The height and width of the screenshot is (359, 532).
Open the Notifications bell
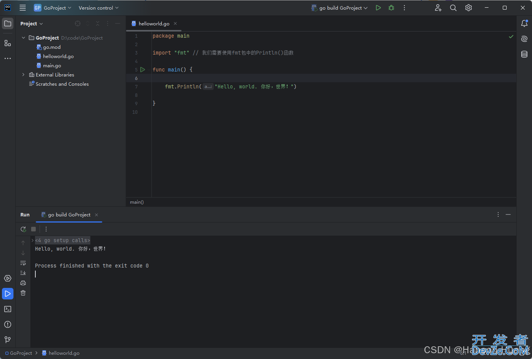(524, 23)
